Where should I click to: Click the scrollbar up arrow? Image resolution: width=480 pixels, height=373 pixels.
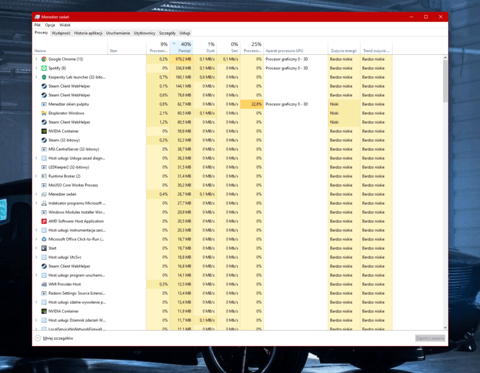pos(445,58)
